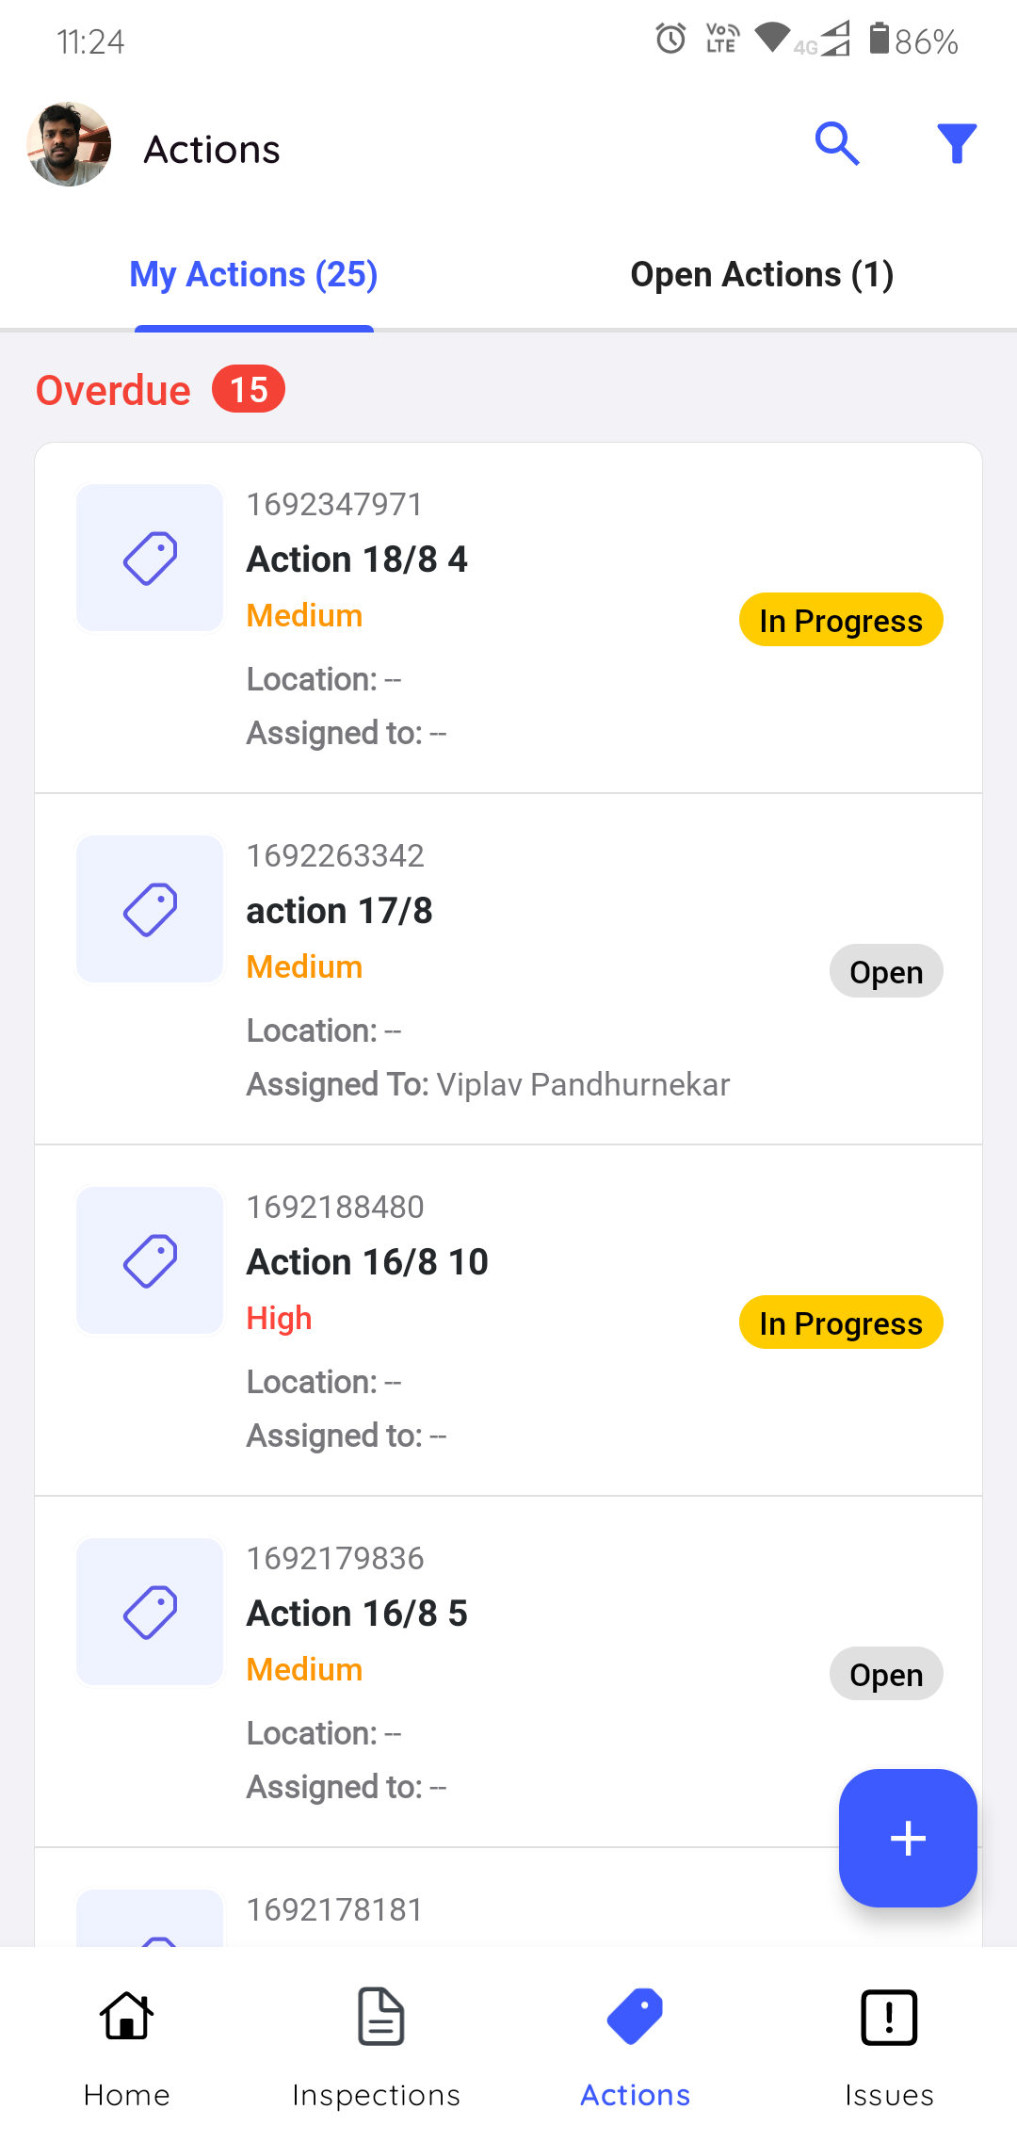
Task: Tap In Progress badge on Action 16/8 10
Action: pyautogui.click(x=841, y=1323)
